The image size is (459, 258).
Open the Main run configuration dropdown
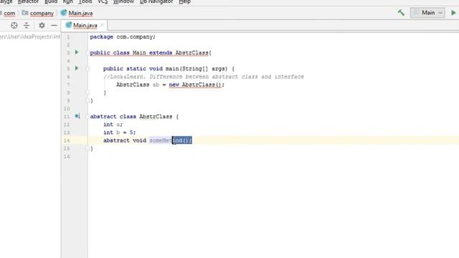427,13
